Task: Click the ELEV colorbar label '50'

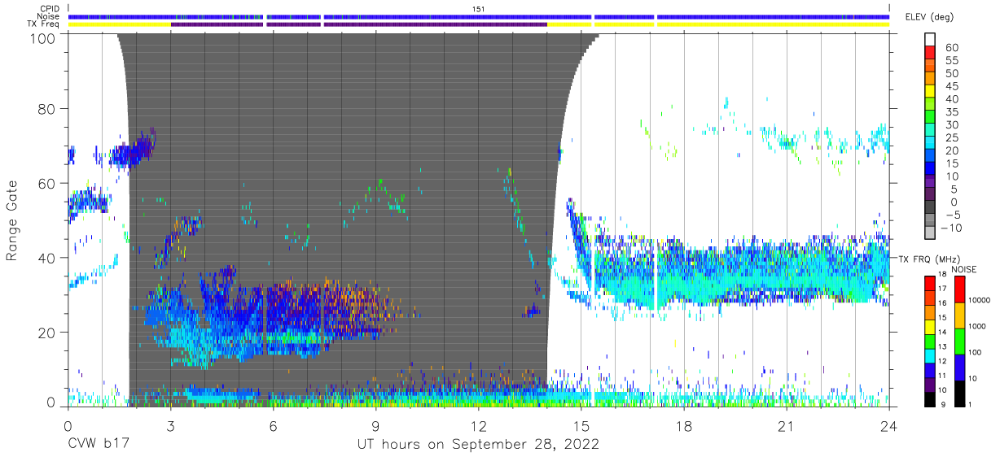Action: pyautogui.click(x=950, y=74)
